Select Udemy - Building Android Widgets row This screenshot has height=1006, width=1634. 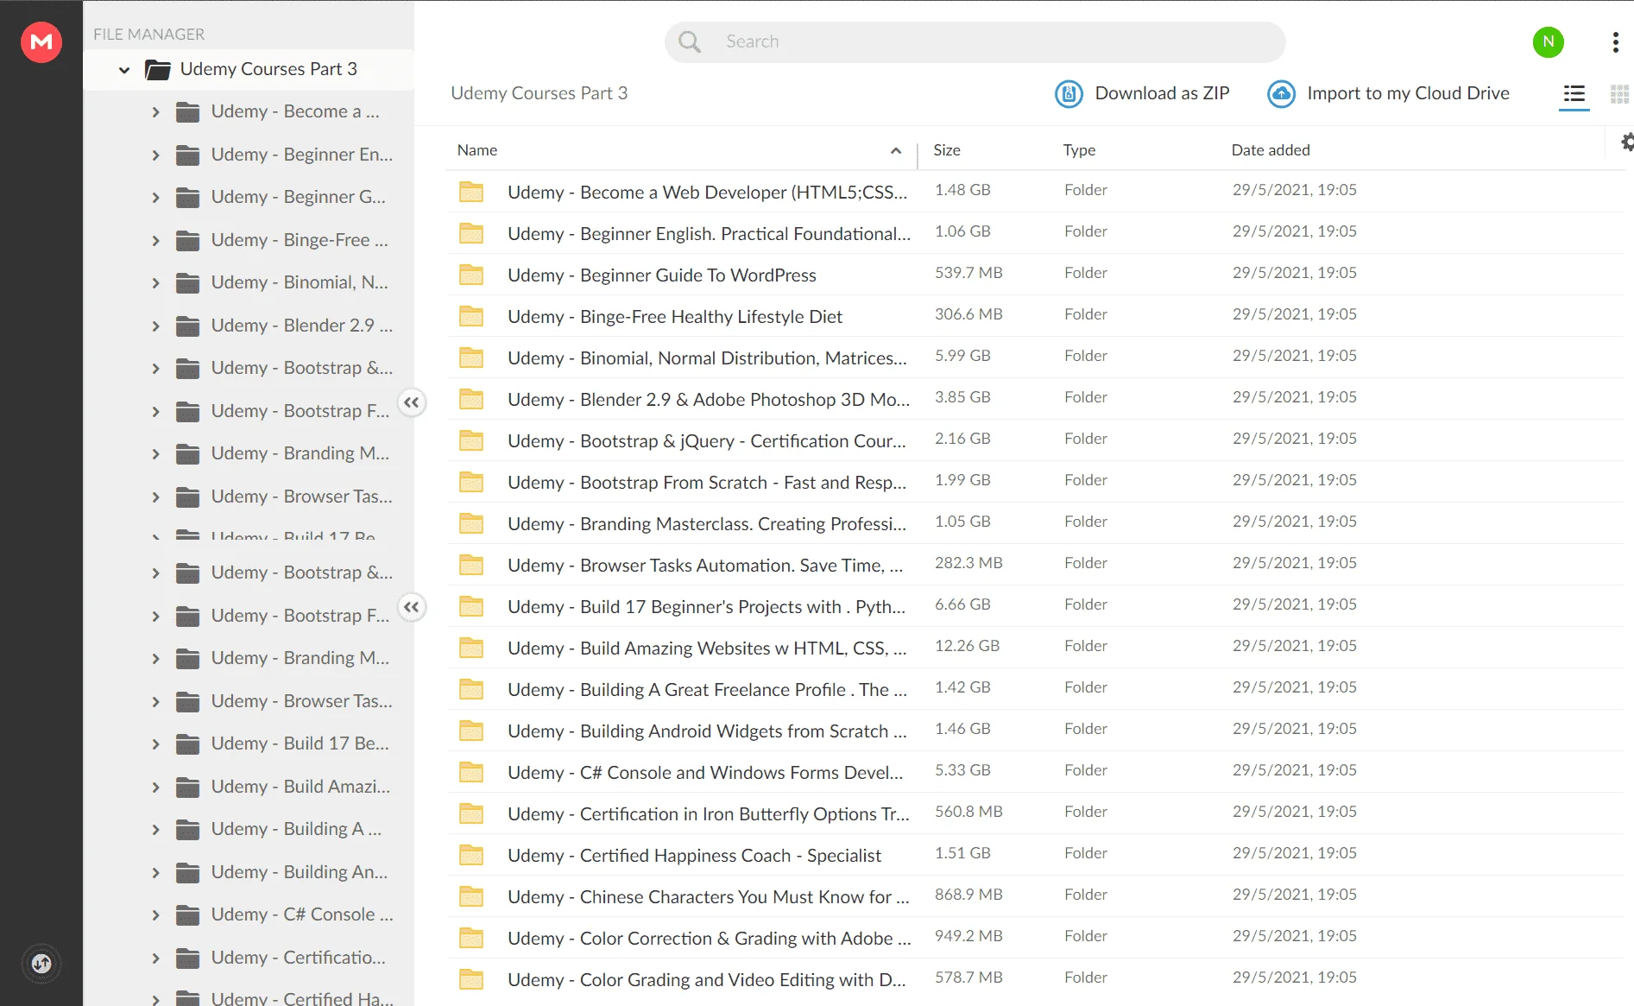(x=1036, y=730)
